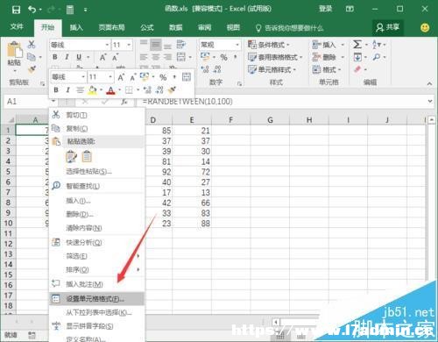Toggle Italic on the mini toolbar
Image resolution: width=438 pixels, height=342 pixels.
pyautogui.click(x=67, y=90)
